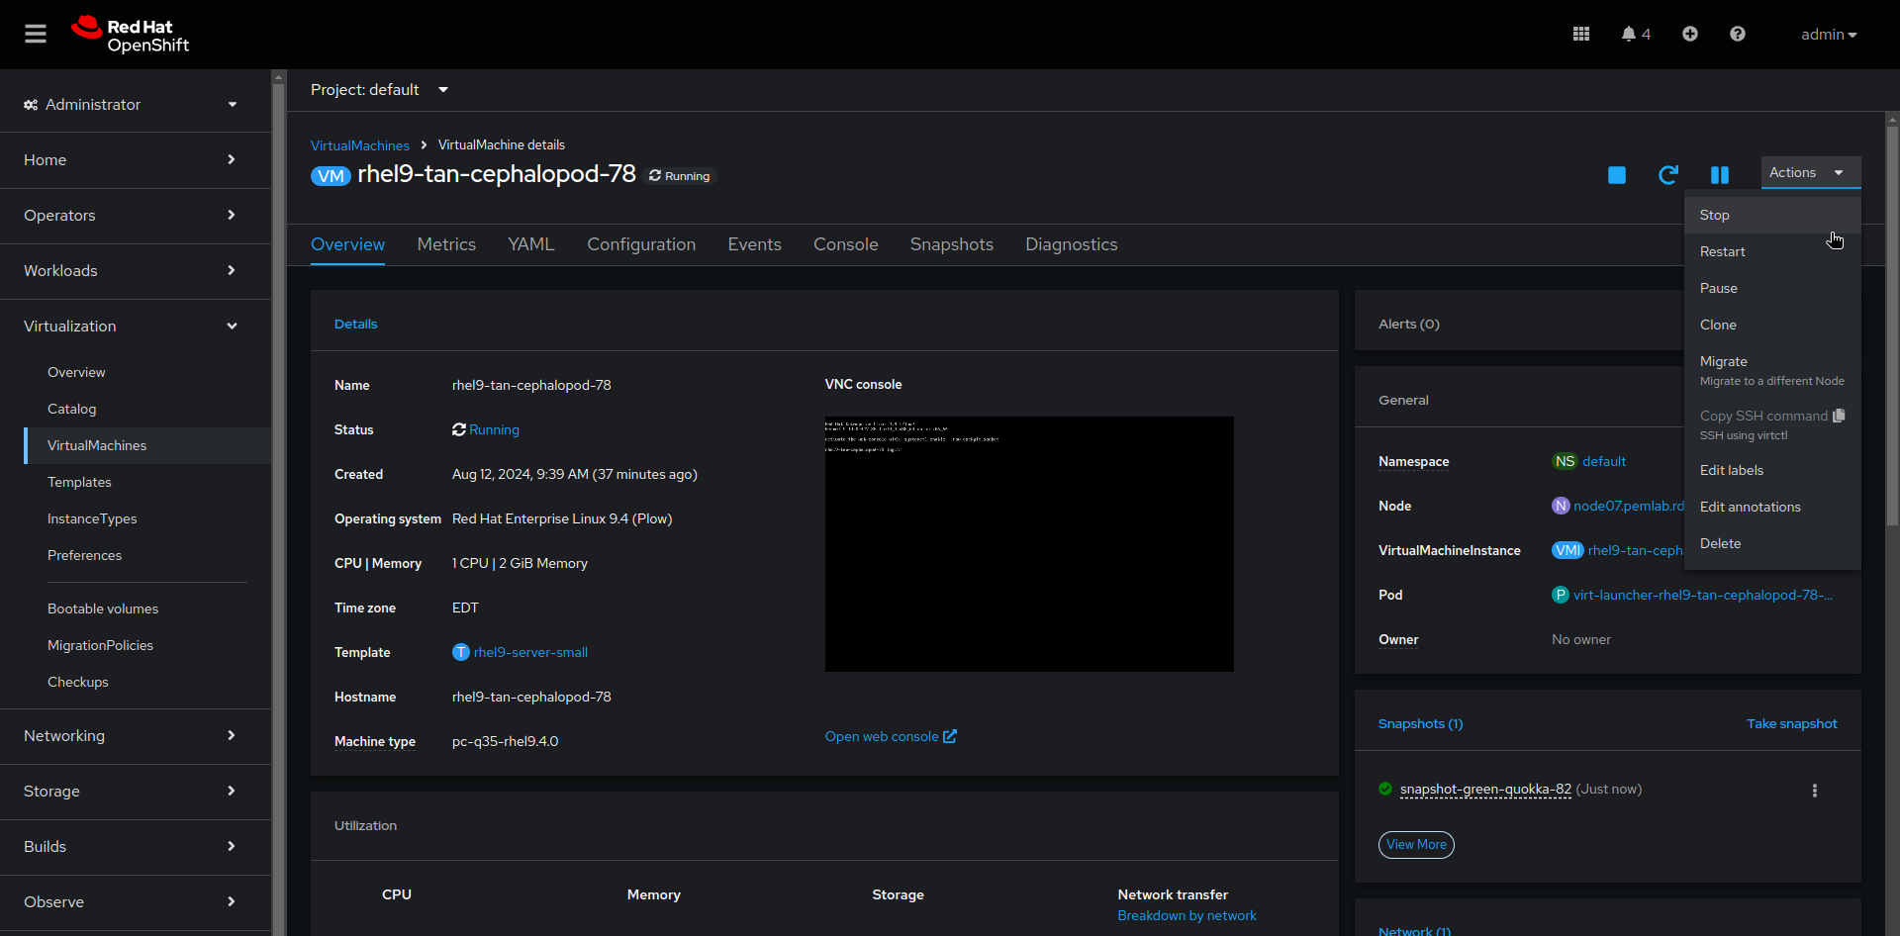The image size is (1900, 936).
Task: Click the VNC console preview
Action: (1028, 543)
